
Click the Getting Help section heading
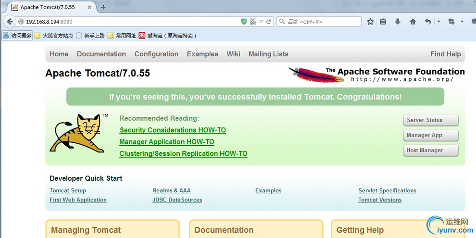(360, 230)
